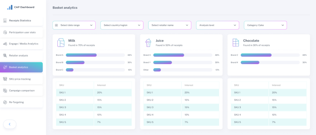Open the Select date range dropdown
The width and height of the screenshot is (316, 135).
pyautogui.click(x=74, y=25)
